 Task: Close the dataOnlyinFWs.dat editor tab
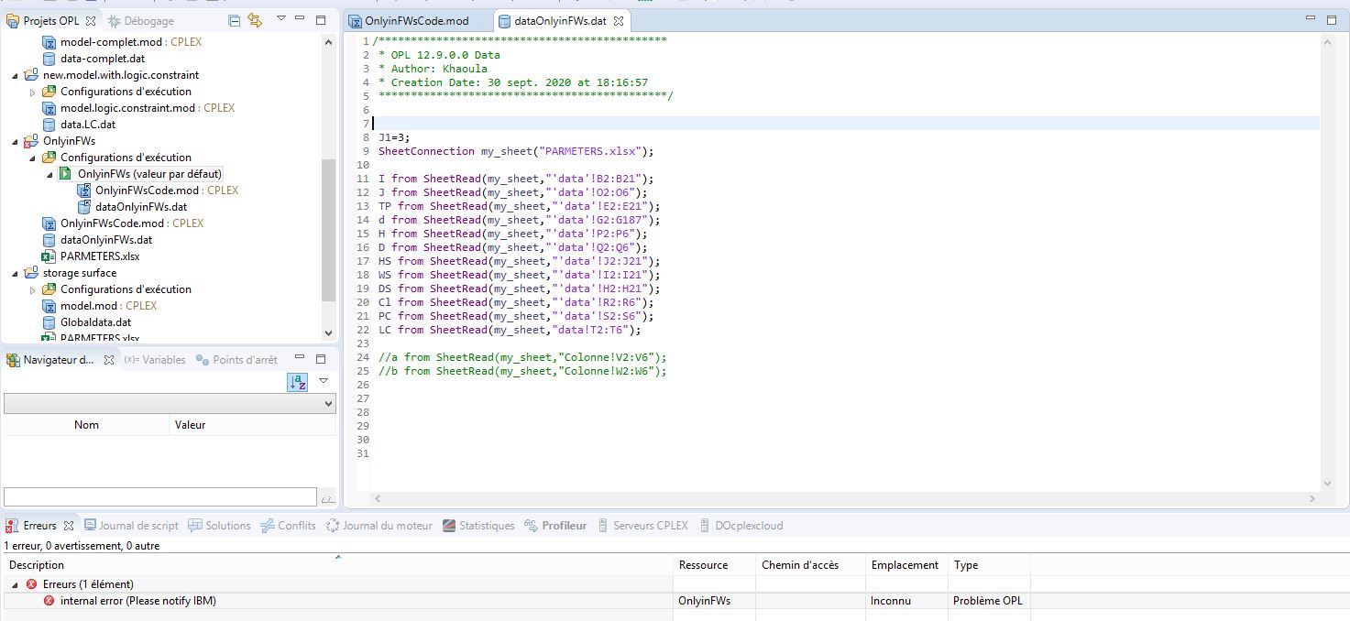coord(619,20)
